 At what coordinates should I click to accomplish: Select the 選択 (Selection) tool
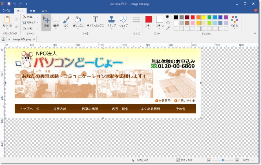56,22
